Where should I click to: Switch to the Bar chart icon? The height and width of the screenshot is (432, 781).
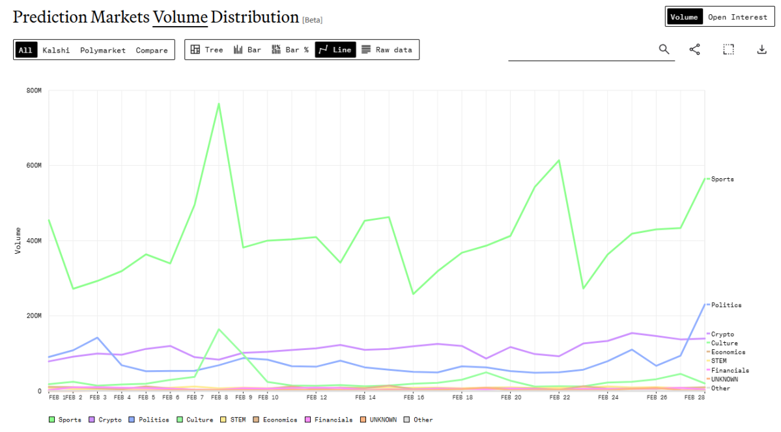[x=248, y=49]
